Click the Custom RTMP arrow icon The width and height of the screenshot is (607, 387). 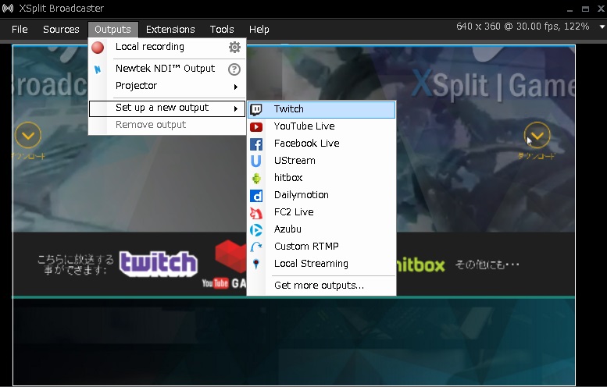coord(256,247)
